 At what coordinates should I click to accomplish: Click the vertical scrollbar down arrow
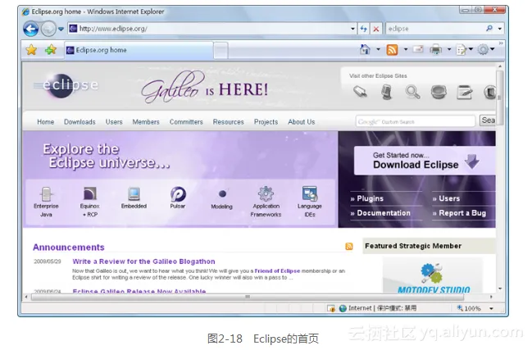tap(500, 289)
